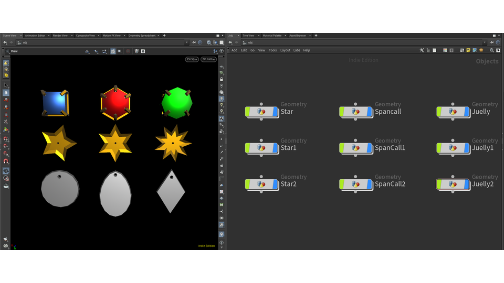Add new pane tab after Geometry Spreadsheet
This screenshot has width=504, height=283.
[164, 36]
